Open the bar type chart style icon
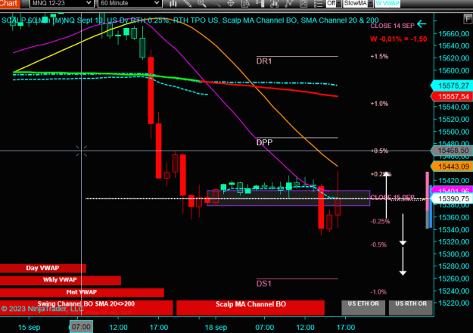This screenshot has height=333, width=473. [x=173, y=3]
